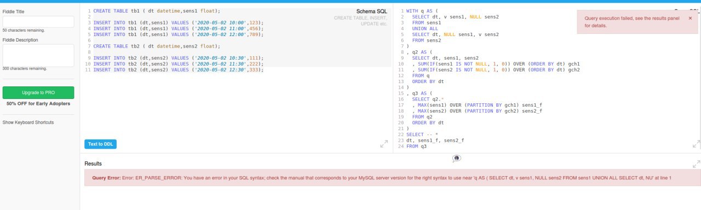Click the Fiddle Title input field
The image size is (701, 210).
(x=38, y=22)
